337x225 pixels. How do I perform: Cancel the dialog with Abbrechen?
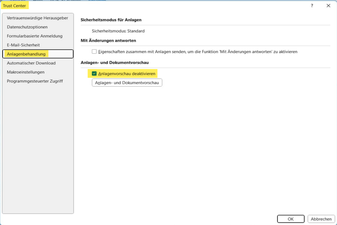(x=321, y=219)
